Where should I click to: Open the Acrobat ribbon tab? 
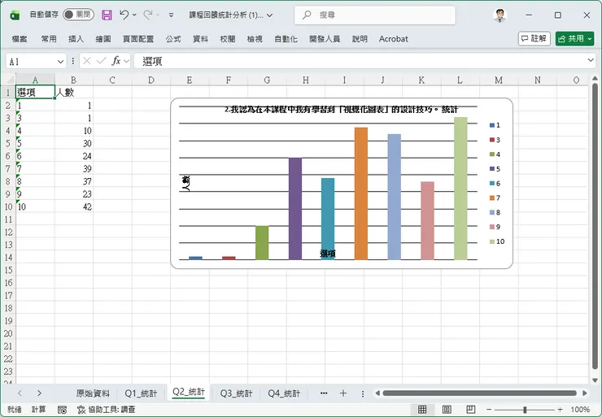[x=393, y=39]
